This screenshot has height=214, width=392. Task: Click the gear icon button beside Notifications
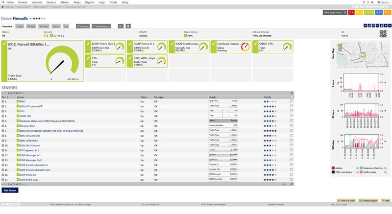pos(121,26)
